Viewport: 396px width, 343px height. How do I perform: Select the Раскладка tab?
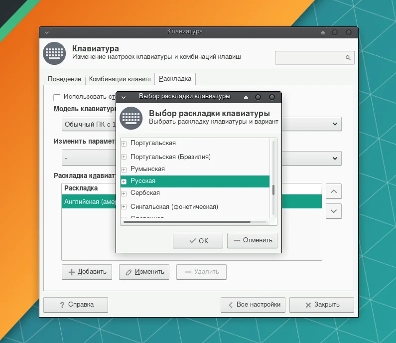tap(175, 79)
